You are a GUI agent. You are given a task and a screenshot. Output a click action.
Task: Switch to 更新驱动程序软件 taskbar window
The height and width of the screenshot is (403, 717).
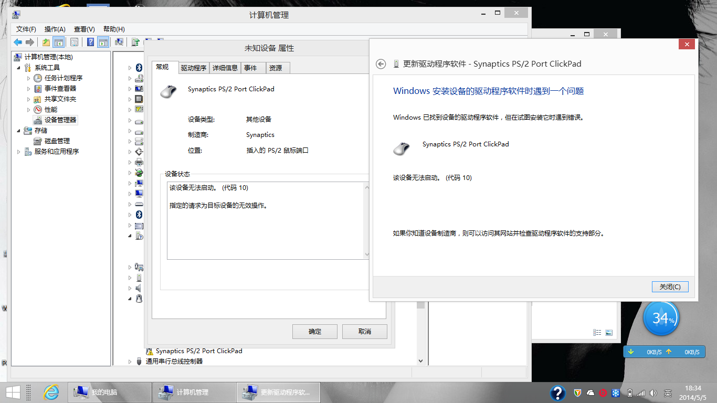pos(279,393)
